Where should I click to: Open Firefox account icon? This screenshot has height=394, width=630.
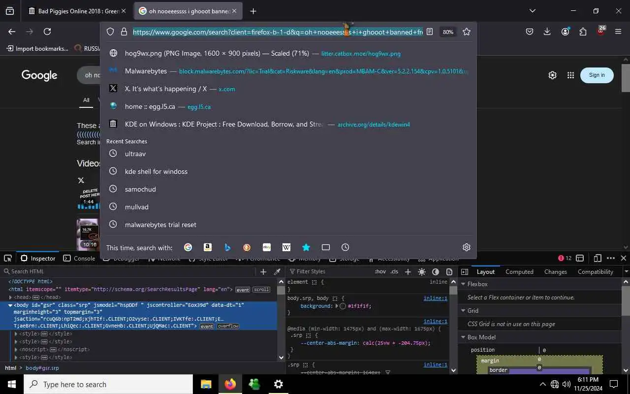click(565, 32)
